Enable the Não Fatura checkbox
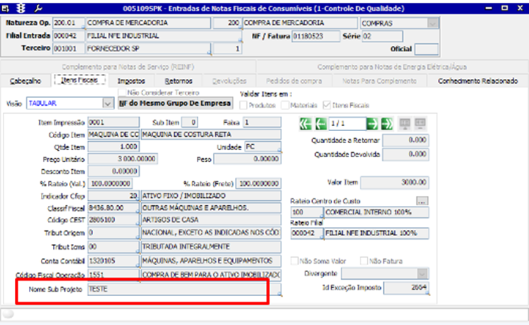The image size is (529, 325). click(364, 261)
